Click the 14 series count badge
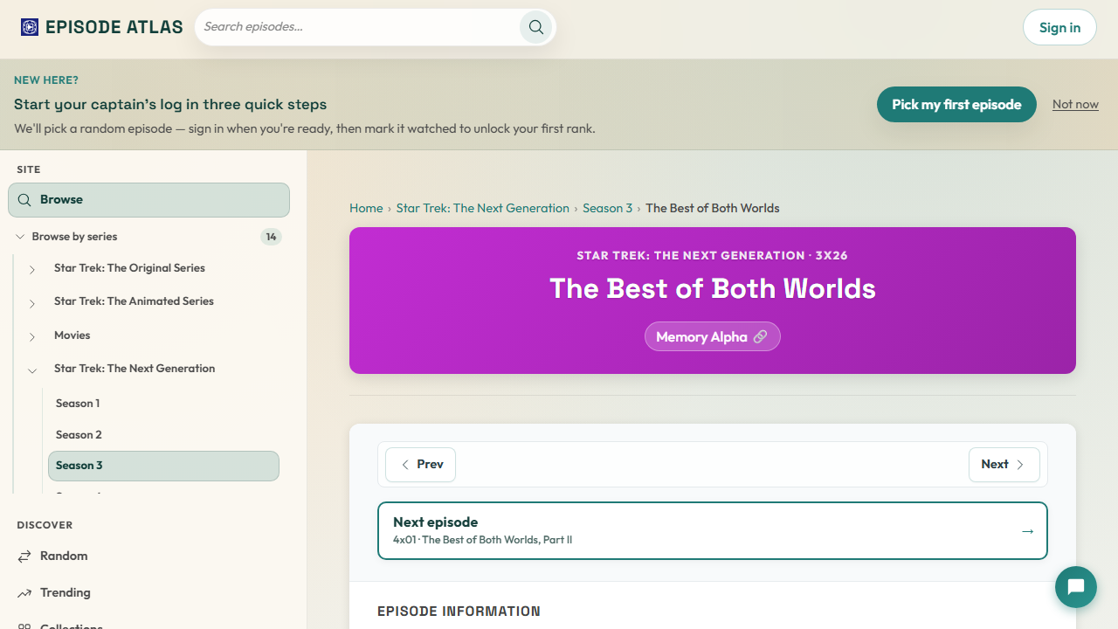The image size is (1118, 629). [x=271, y=237]
